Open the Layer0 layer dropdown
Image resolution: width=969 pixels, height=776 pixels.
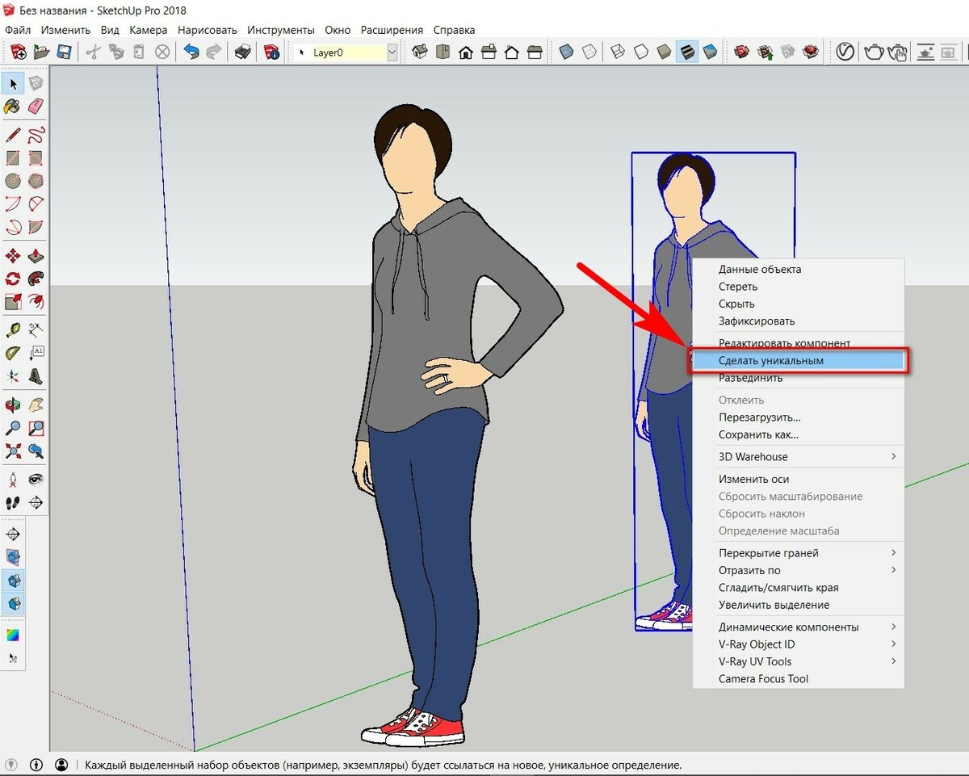[x=392, y=52]
